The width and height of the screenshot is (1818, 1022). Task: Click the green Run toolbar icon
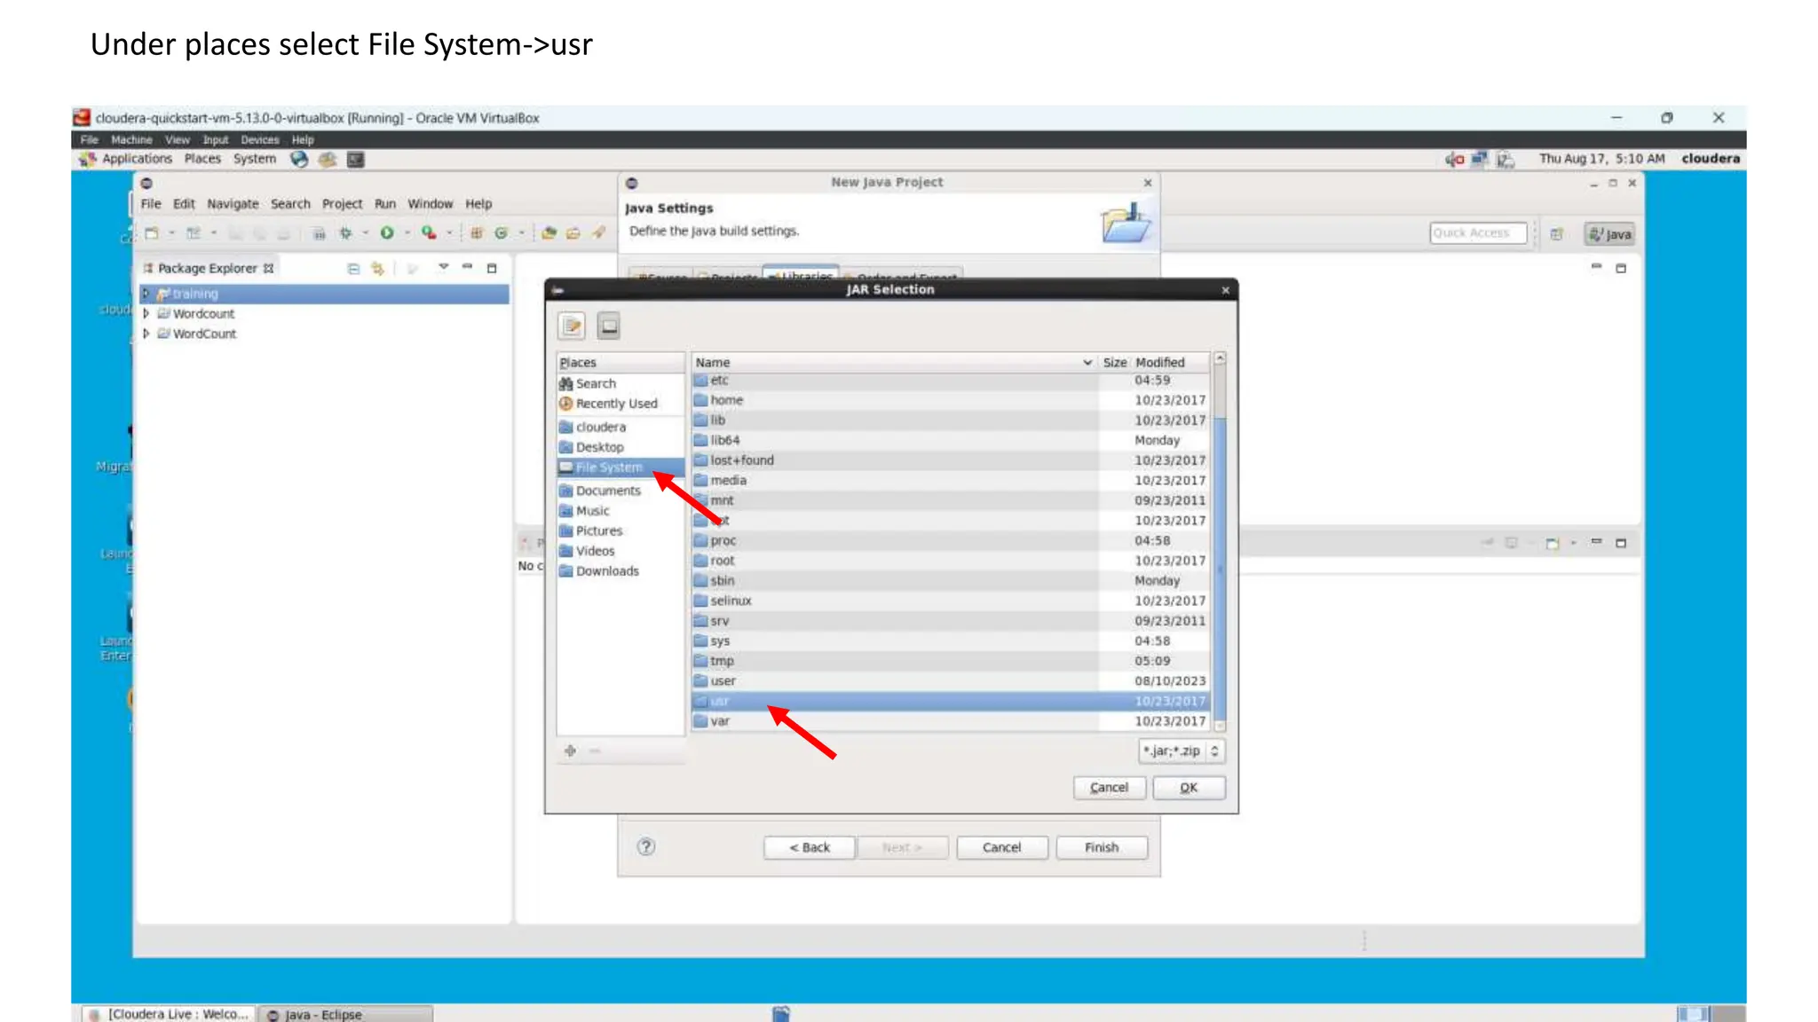click(x=387, y=233)
